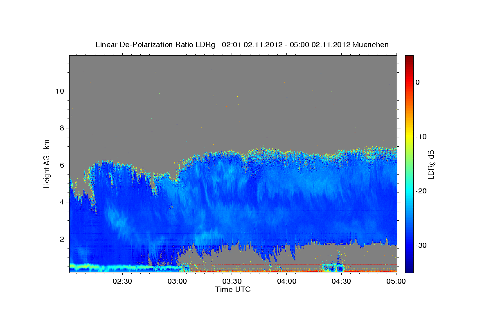Click the colorbar value '-10'
This screenshot has width=491, height=327.
coord(421,137)
